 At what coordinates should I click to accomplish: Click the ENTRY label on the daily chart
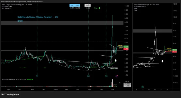click(x=120, y=46)
